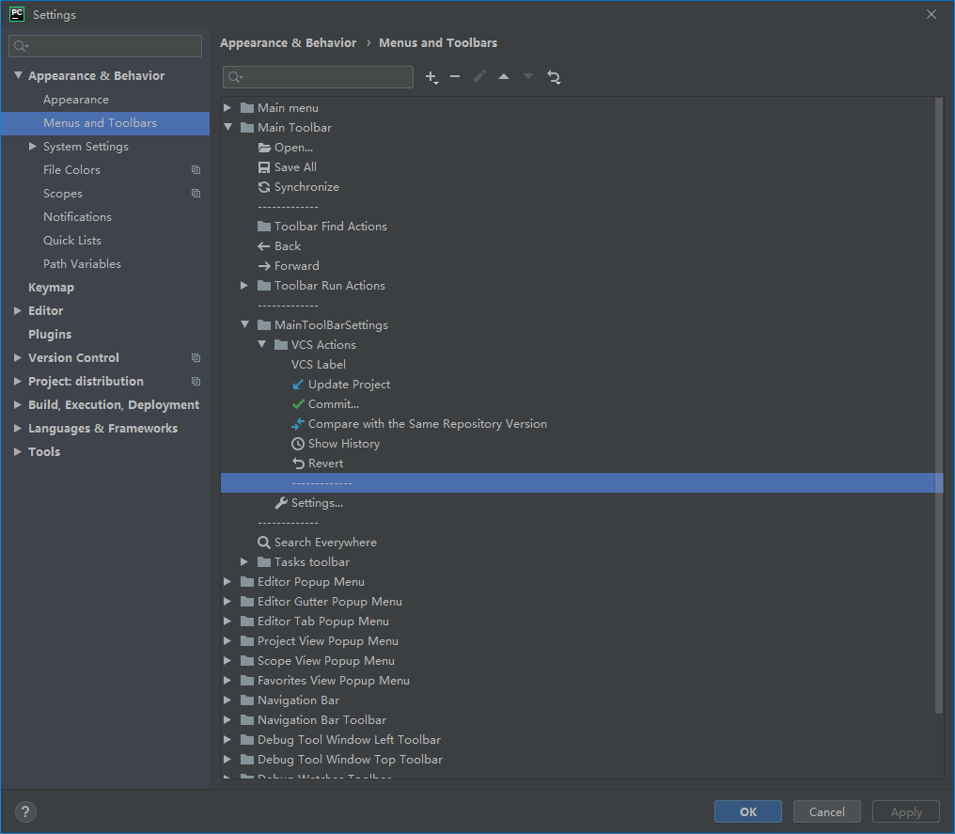Click the OK button
The width and height of the screenshot is (955, 834).
pos(748,811)
